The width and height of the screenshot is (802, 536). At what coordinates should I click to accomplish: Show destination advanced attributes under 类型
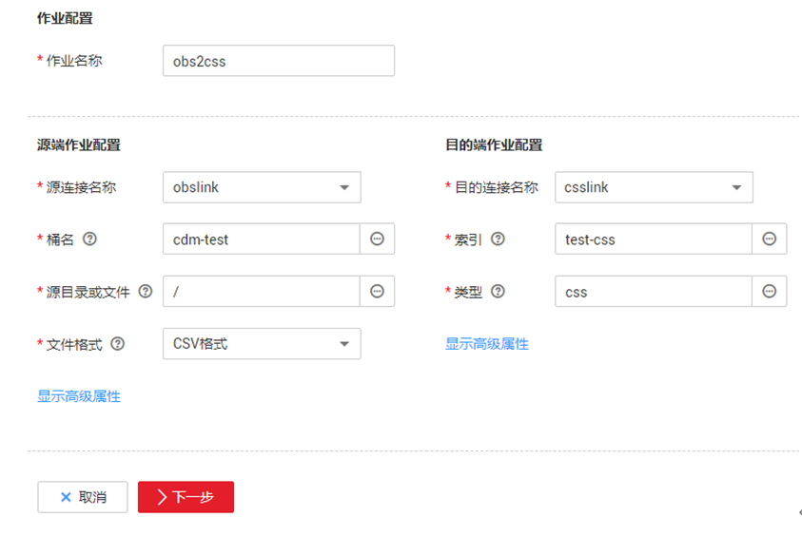tap(487, 344)
